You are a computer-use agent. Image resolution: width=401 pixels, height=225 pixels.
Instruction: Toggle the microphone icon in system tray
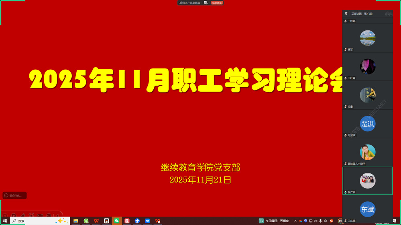coord(320,221)
